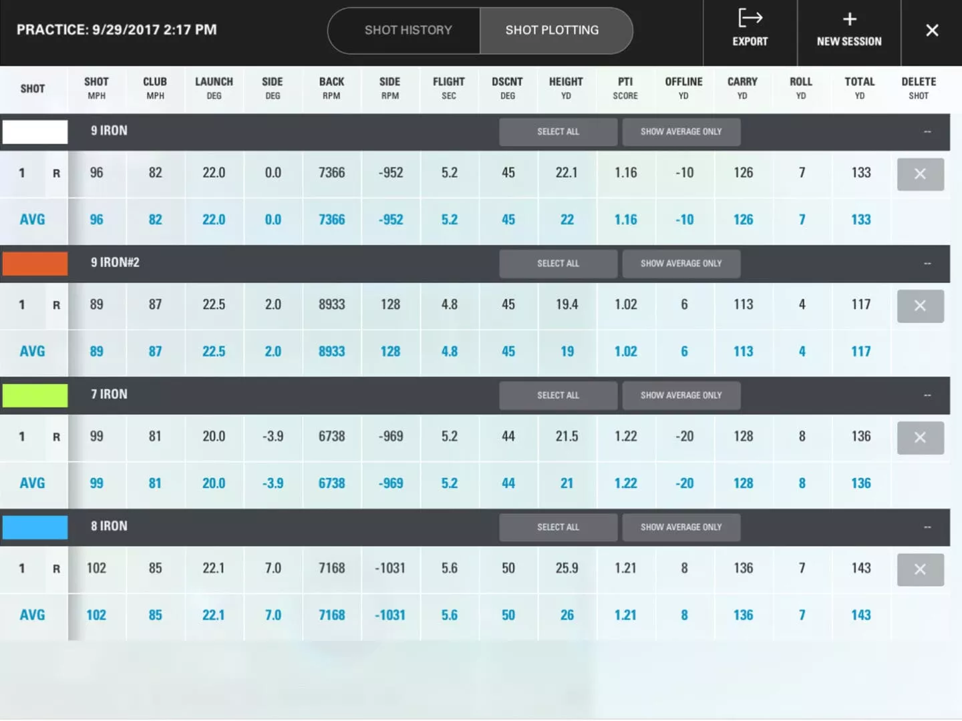Screen dimensions: 962x721
Task: Delete the 9 Iron#2 shot row
Action: [920, 306]
